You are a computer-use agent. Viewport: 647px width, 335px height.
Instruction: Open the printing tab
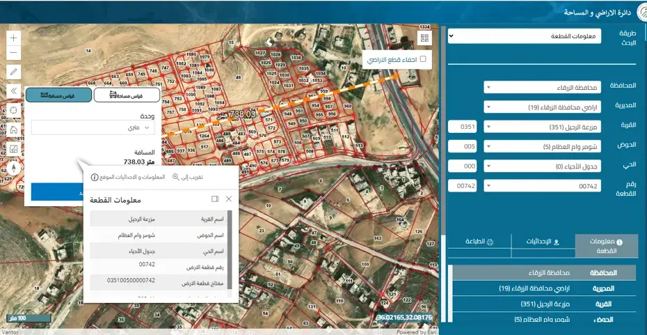click(x=479, y=242)
